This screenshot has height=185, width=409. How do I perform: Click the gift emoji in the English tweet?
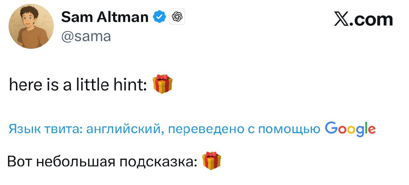(162, 84)
